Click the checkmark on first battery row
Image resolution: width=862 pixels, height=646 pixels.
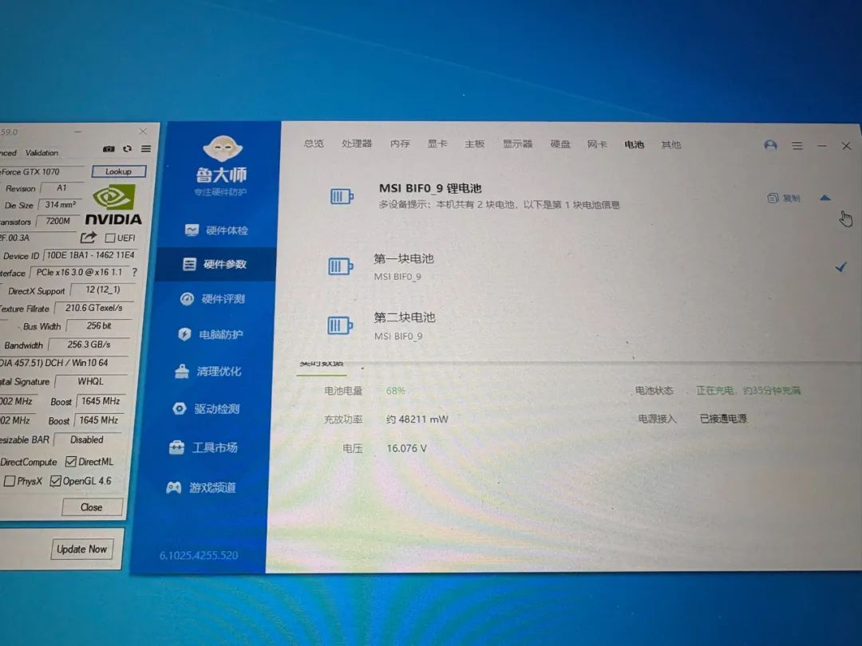click(840, 267)
